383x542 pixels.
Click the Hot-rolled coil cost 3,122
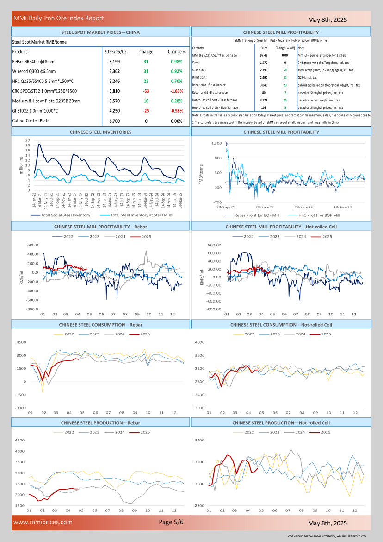[x=264, y=100]
